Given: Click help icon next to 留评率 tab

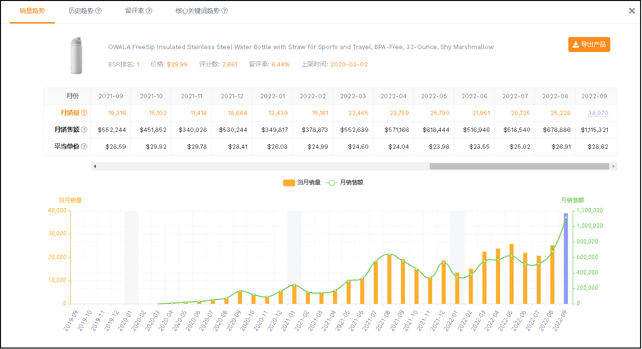Looking at the screenshot, I should point(149,11).
